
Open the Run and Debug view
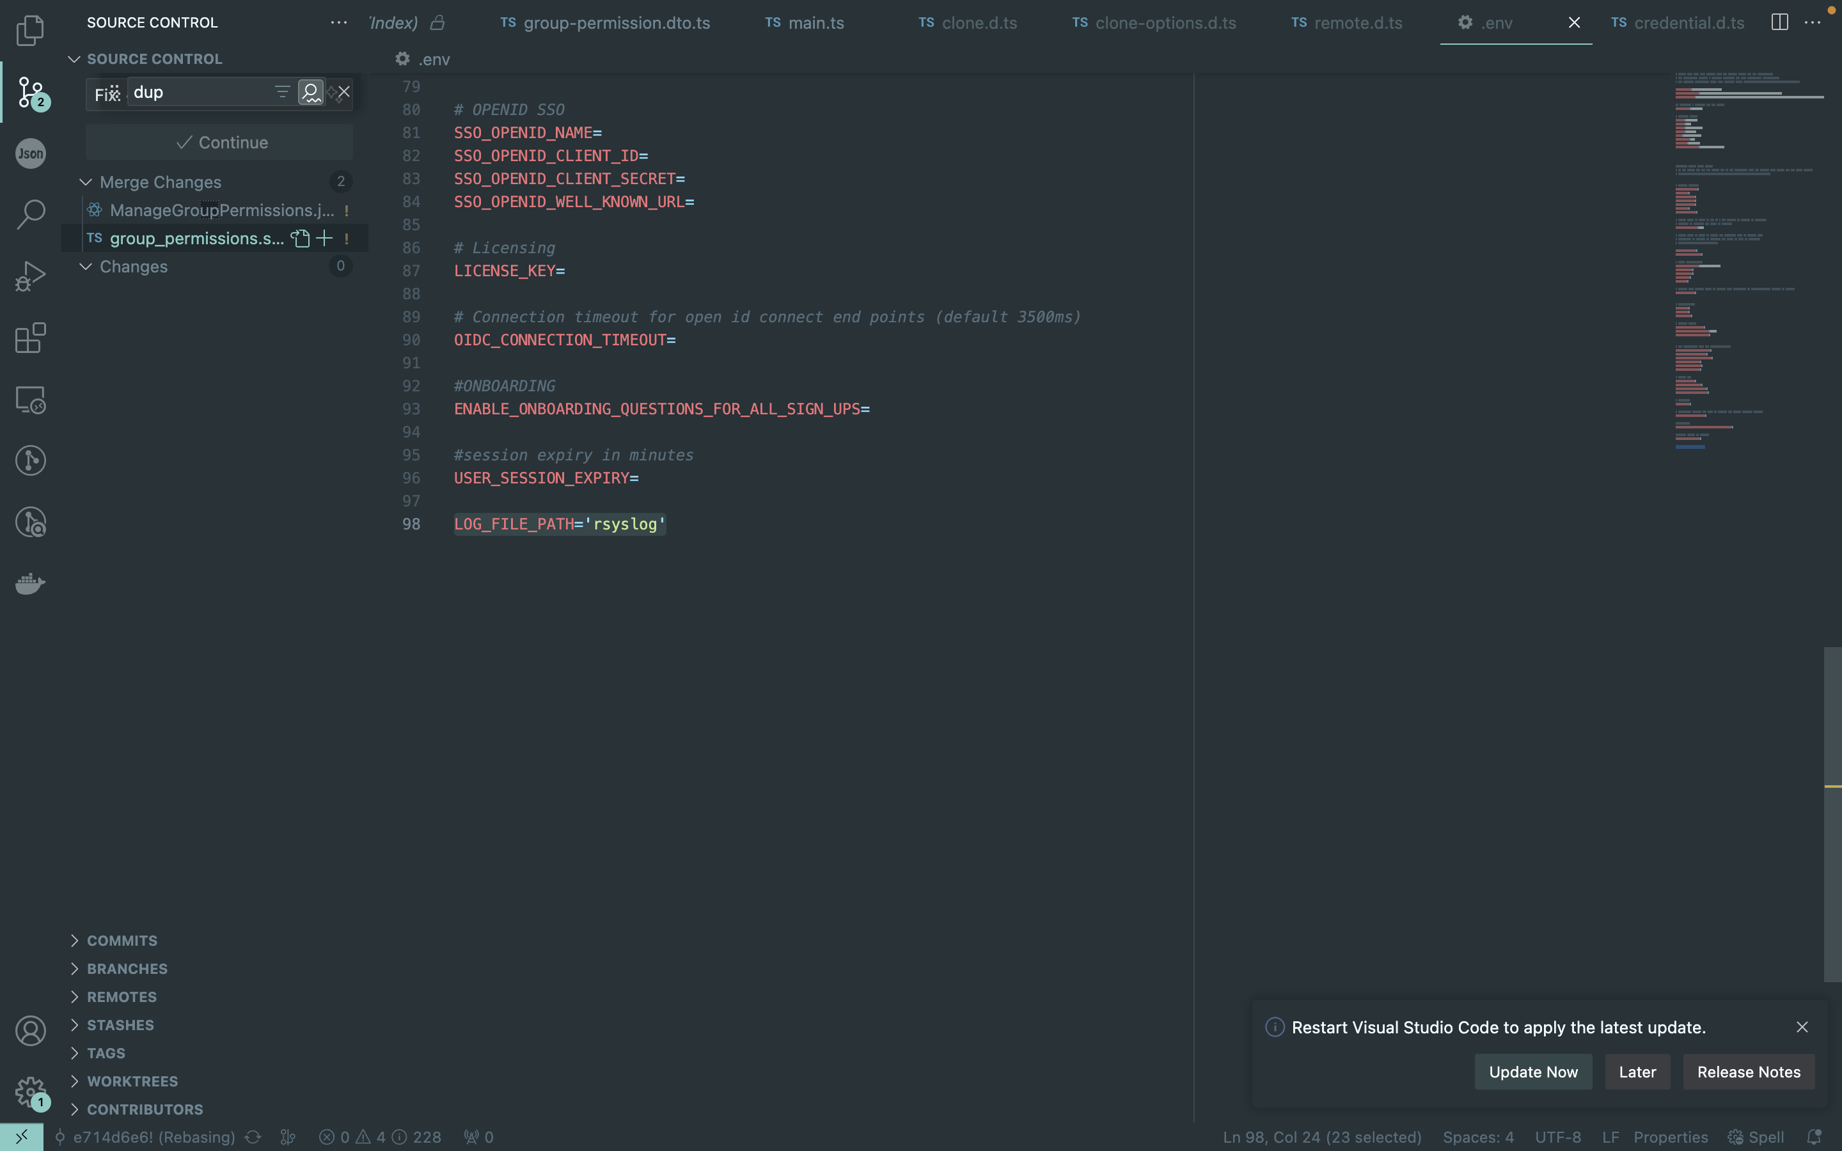[31, 276]
